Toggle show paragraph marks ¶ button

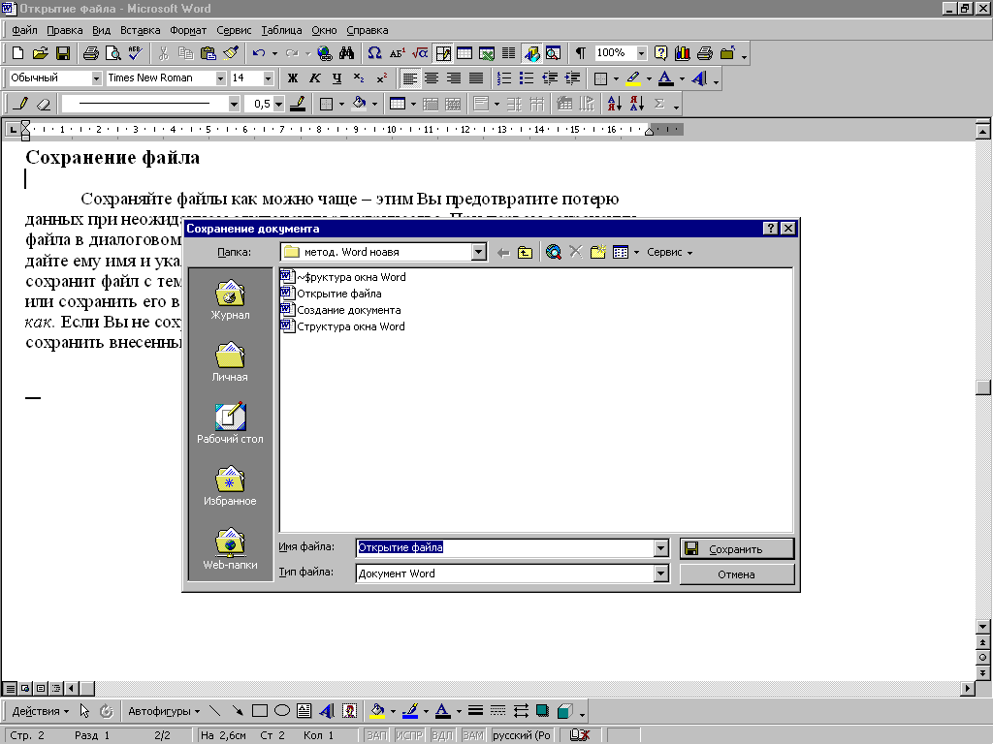pos(580,53)
